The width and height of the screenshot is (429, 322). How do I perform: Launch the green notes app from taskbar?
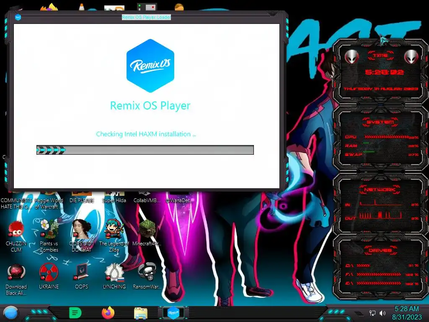point(75,313)
